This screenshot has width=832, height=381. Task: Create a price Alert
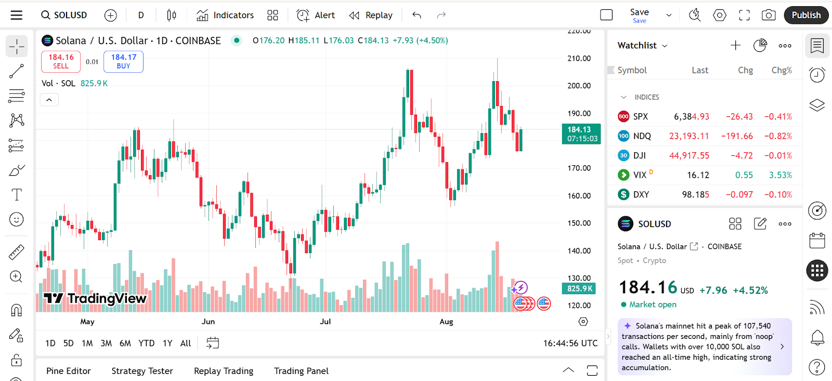click(316, 15)
